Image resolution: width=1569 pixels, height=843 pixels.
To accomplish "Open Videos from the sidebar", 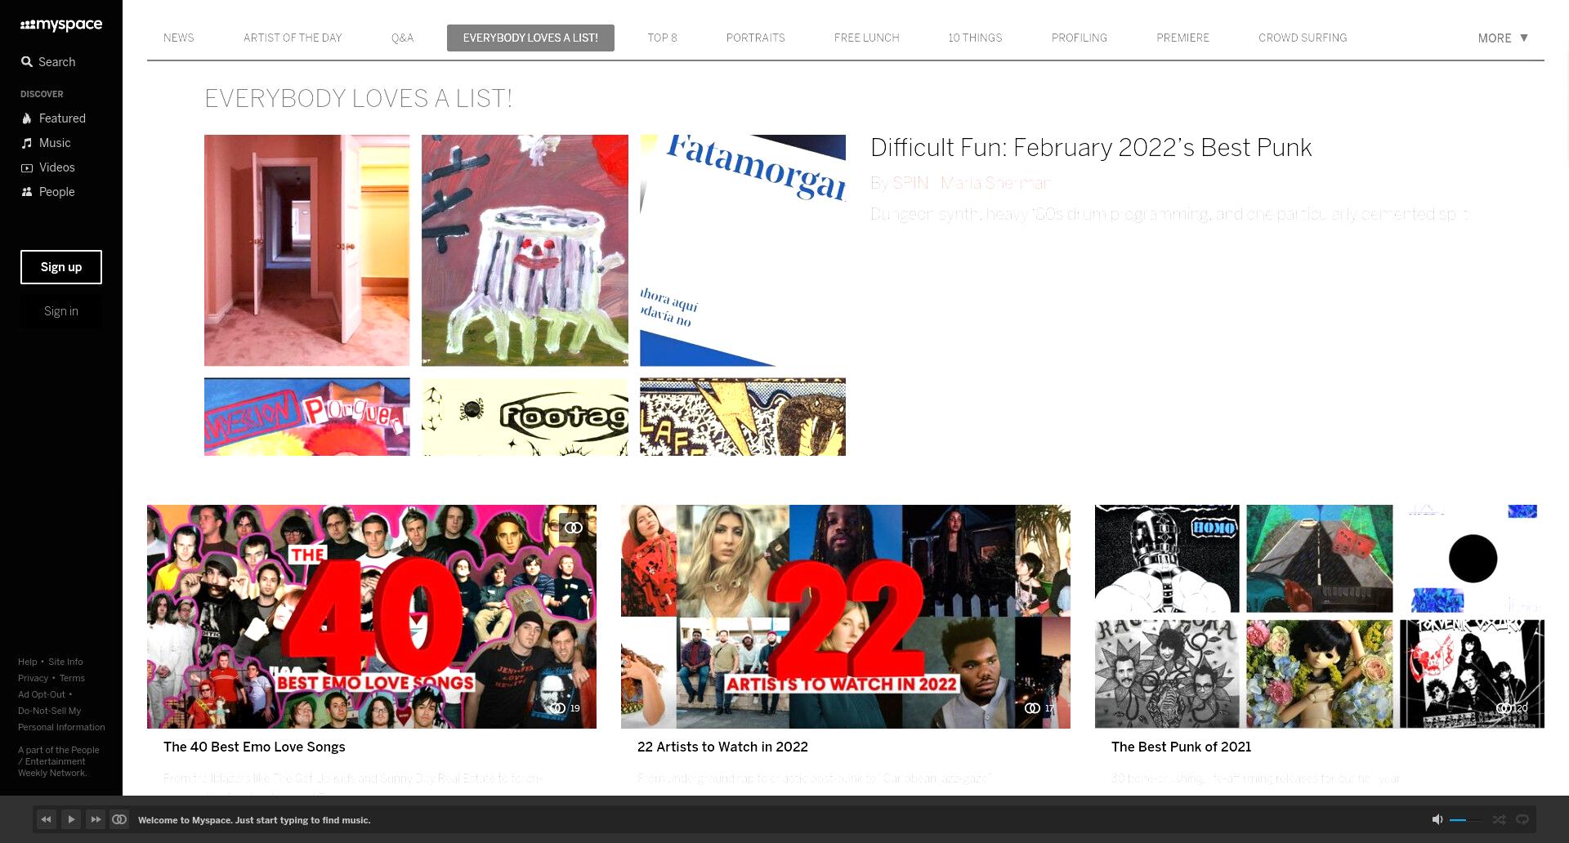I will pos(47,167).
